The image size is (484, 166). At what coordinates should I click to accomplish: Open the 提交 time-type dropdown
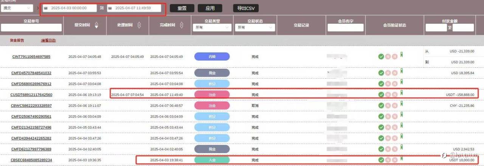tap(17, 8)
